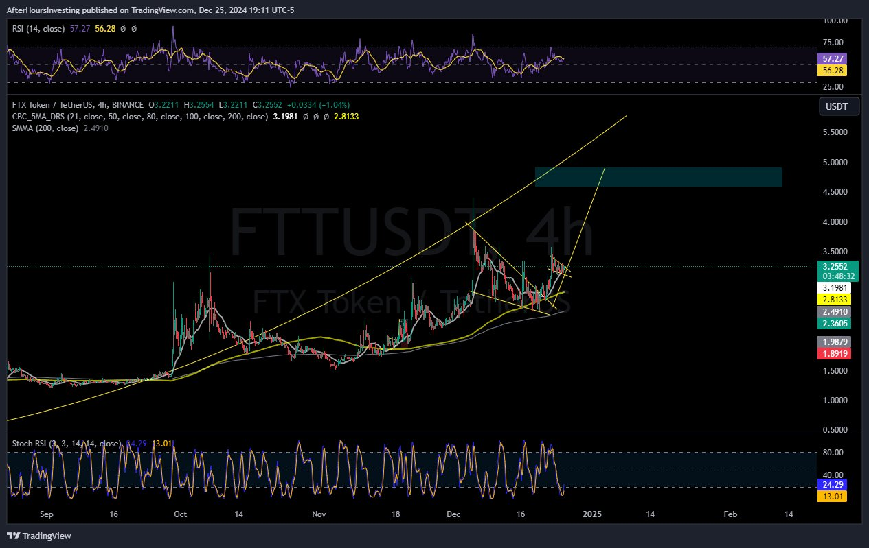Click the 2025 label on time axis
Viewport: 869px width, 548px height.
591,514
